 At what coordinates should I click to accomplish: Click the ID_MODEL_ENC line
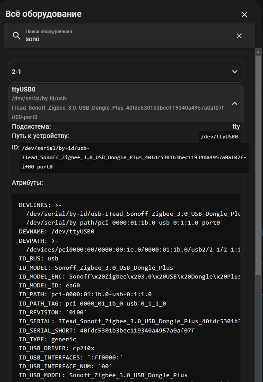coord(130,276)
